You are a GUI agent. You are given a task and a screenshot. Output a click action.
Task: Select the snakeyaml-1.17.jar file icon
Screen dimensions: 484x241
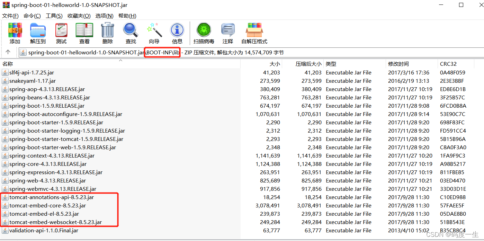click(x=5, y=81)
